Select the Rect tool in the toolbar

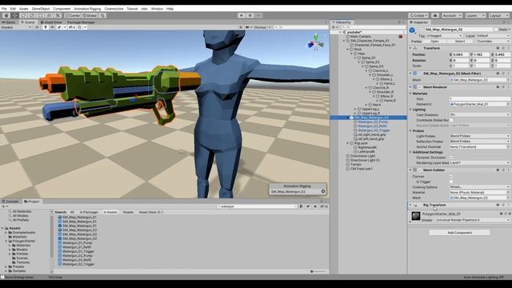(x=41, y=15)
